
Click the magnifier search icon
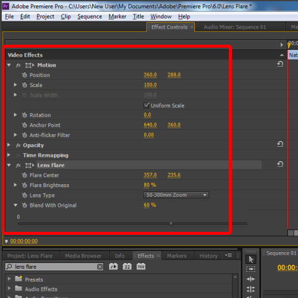[9, 266]
